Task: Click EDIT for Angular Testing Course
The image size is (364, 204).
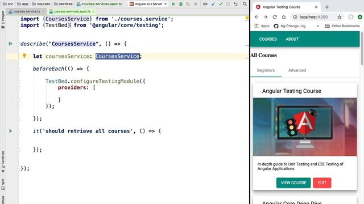Action: point(322,182)
